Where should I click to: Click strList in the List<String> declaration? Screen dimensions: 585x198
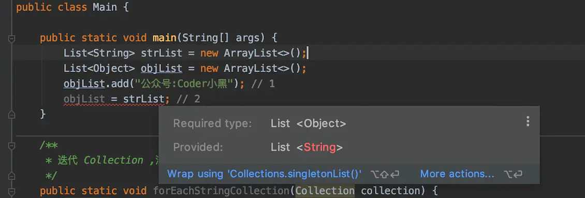(x=162, y=53)
